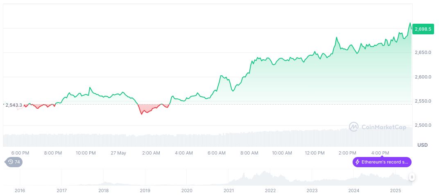Click the 27 May date label on time axis
The image size is (439, 195).
(118, 153)
